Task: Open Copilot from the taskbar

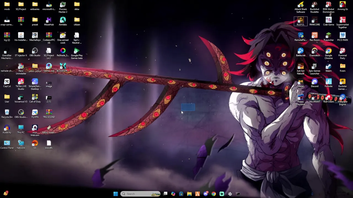Action: tap(173, 194)
